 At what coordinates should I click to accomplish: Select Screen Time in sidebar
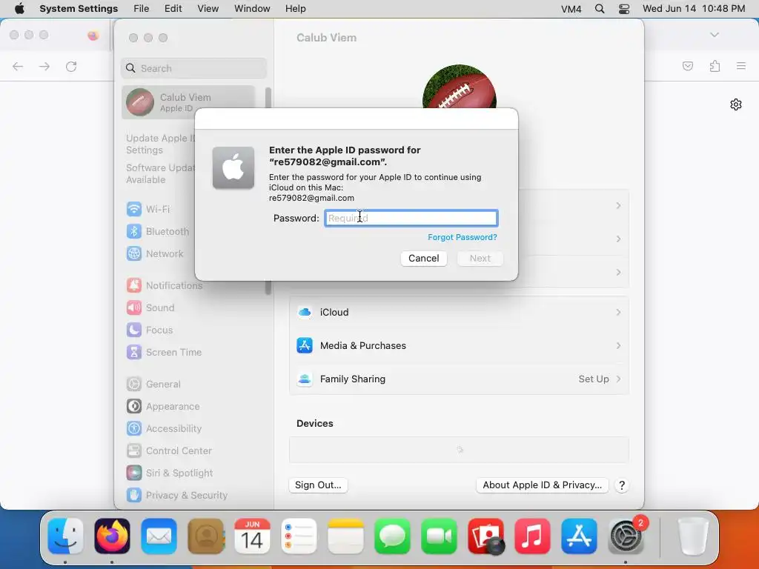coord(164,352)
